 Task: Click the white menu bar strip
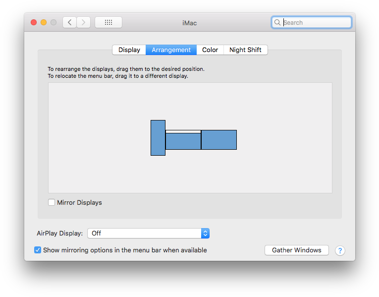[183, 132]
